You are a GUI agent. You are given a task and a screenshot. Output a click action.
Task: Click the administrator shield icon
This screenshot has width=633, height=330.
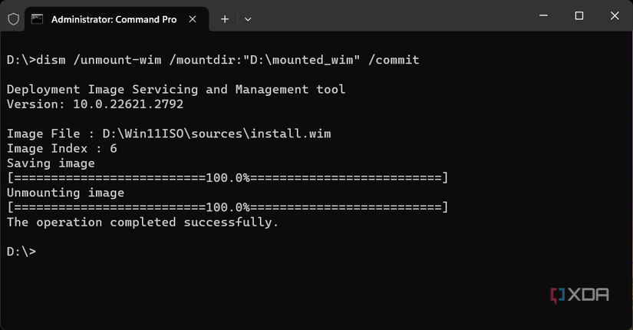(x=13, y=18)
